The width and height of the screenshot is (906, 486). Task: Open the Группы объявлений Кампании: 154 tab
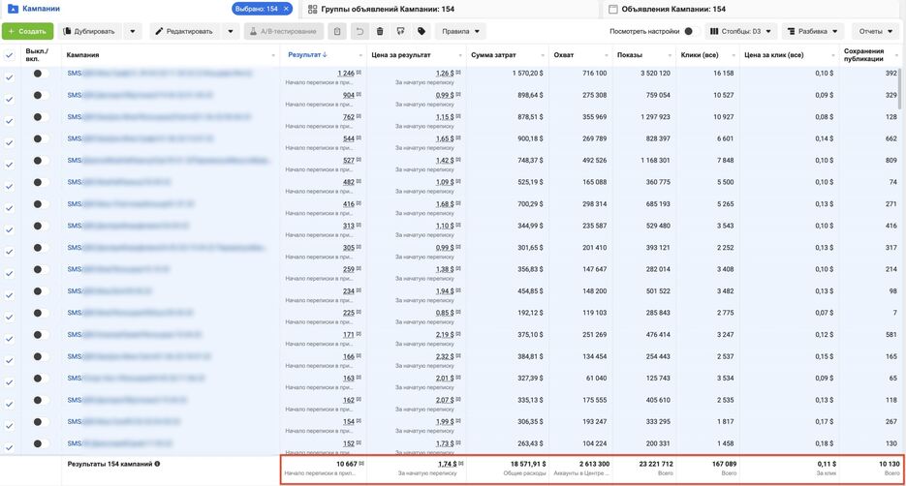(388, 10)
